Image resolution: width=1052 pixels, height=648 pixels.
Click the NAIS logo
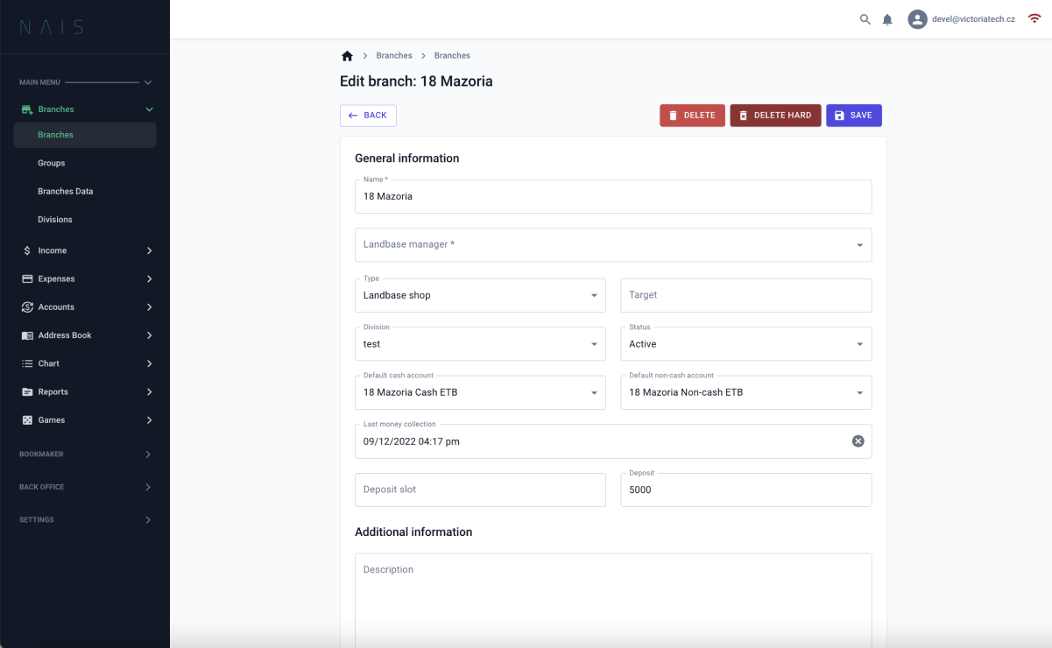click(x=52, y=27)
